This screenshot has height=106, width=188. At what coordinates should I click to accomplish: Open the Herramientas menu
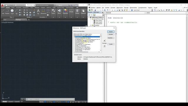point(133,8)
